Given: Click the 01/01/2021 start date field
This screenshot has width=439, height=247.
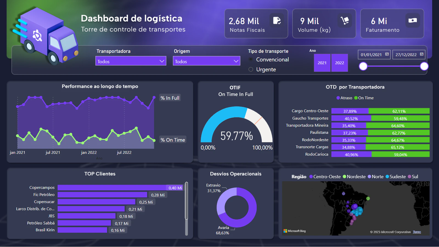Looking at the screenshot, I should point(374,54).
